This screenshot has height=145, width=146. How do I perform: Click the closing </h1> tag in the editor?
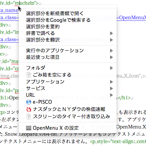124,98
